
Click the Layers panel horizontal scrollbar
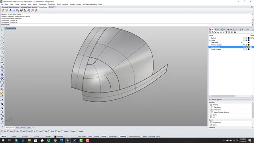point(223,96)
